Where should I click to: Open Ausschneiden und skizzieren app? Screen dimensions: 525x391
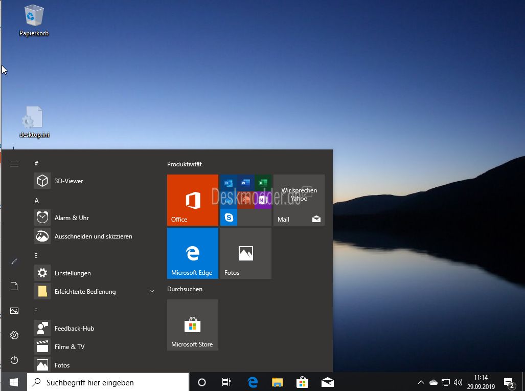click(x=94, y=236)
